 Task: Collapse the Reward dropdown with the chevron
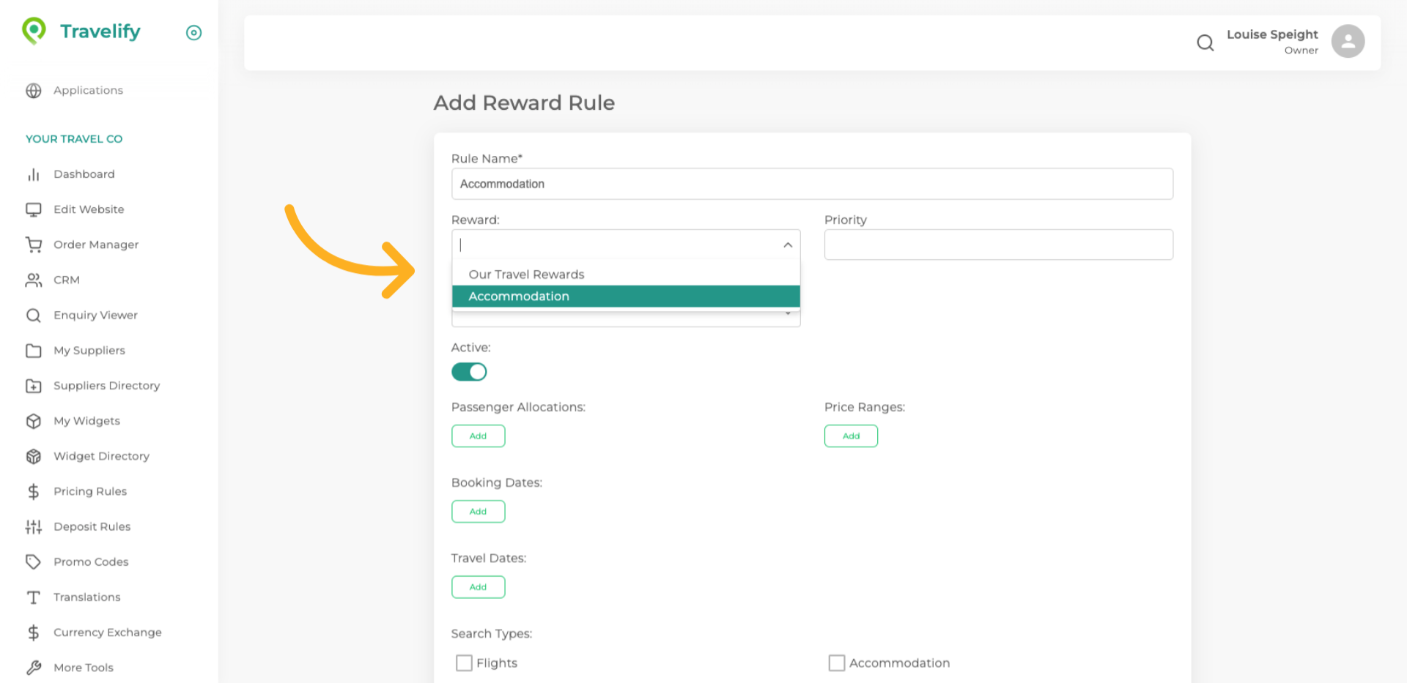click(788, 245)
